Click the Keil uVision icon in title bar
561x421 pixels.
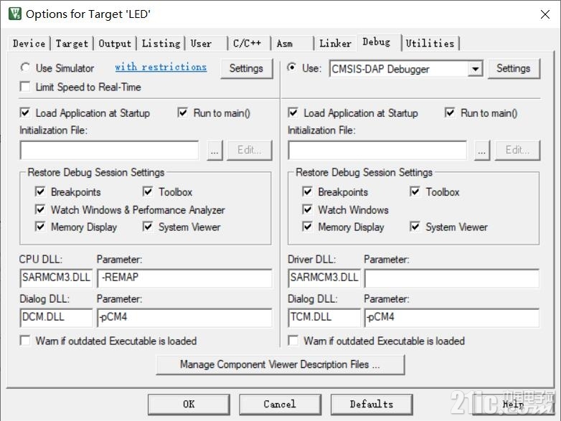pos(15,14)
